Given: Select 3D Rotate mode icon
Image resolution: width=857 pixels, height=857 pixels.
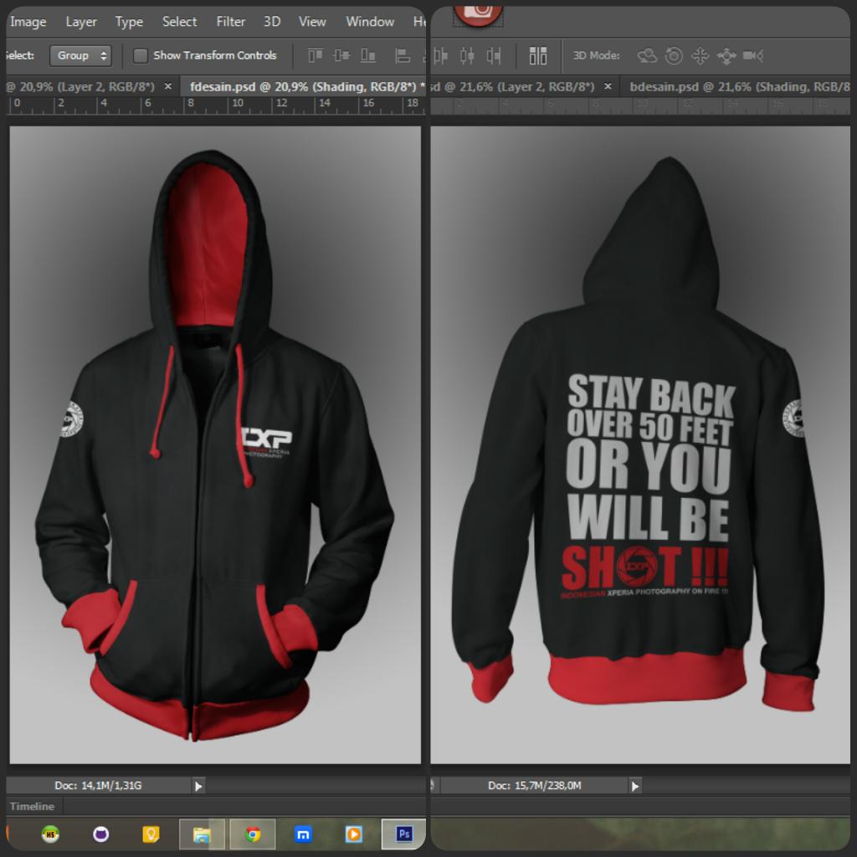Looking at the screenshot, I should (647, 55).
